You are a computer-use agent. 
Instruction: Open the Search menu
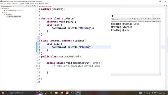(x=27, y=4)
